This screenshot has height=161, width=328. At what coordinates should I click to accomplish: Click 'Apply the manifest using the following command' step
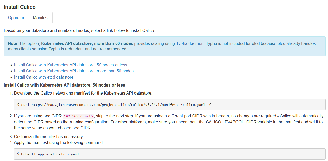[59, 142]
